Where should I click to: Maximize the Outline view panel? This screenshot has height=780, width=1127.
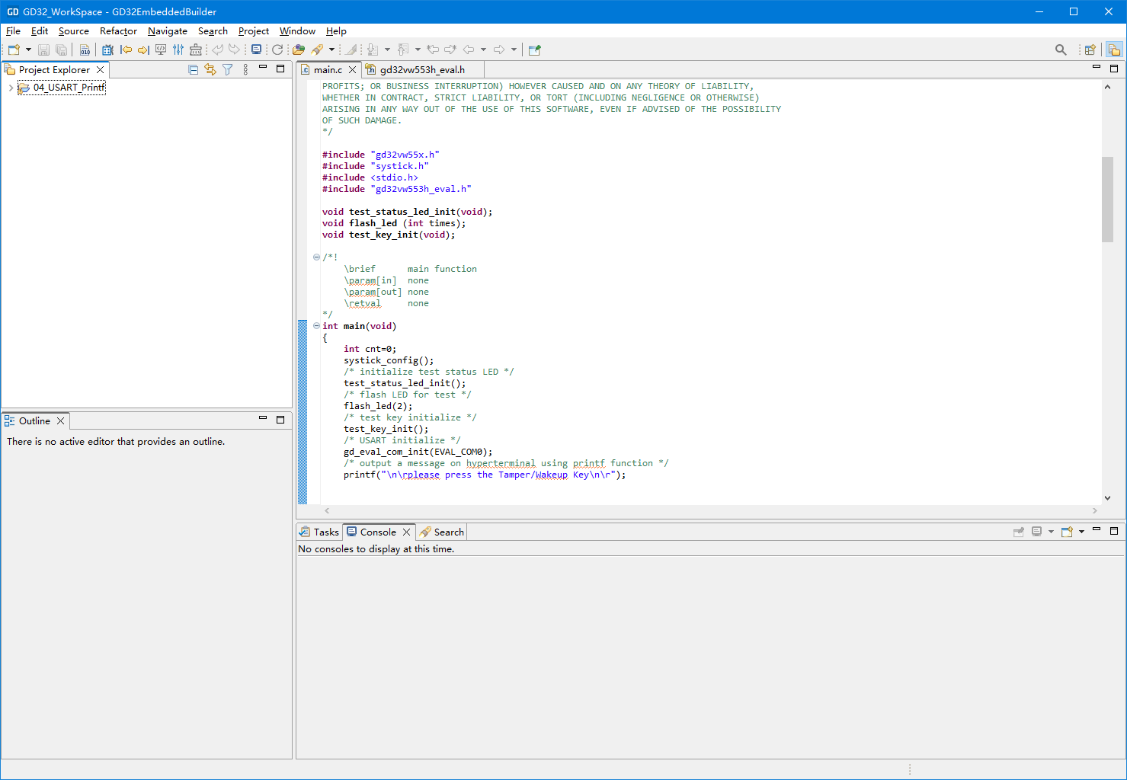point(280,420)
